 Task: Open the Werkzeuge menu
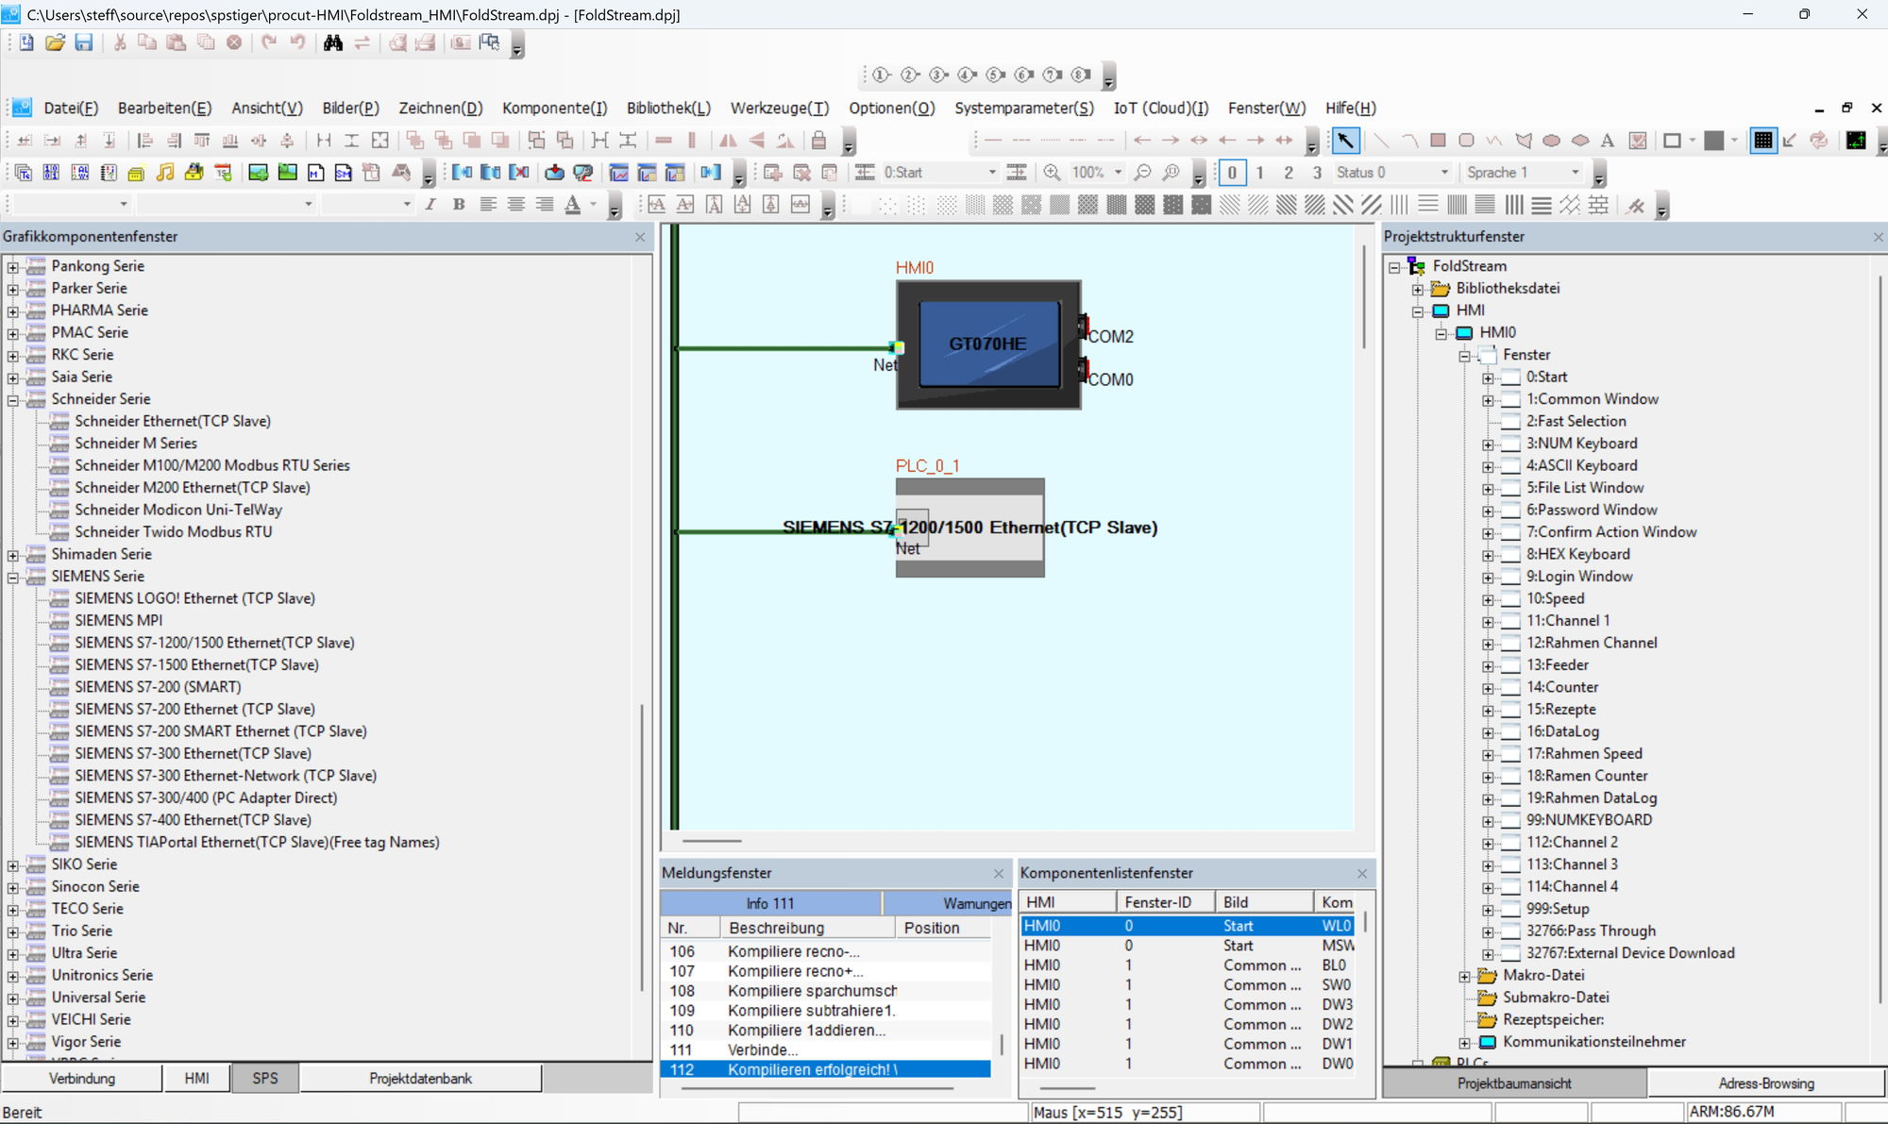(779, 109)
